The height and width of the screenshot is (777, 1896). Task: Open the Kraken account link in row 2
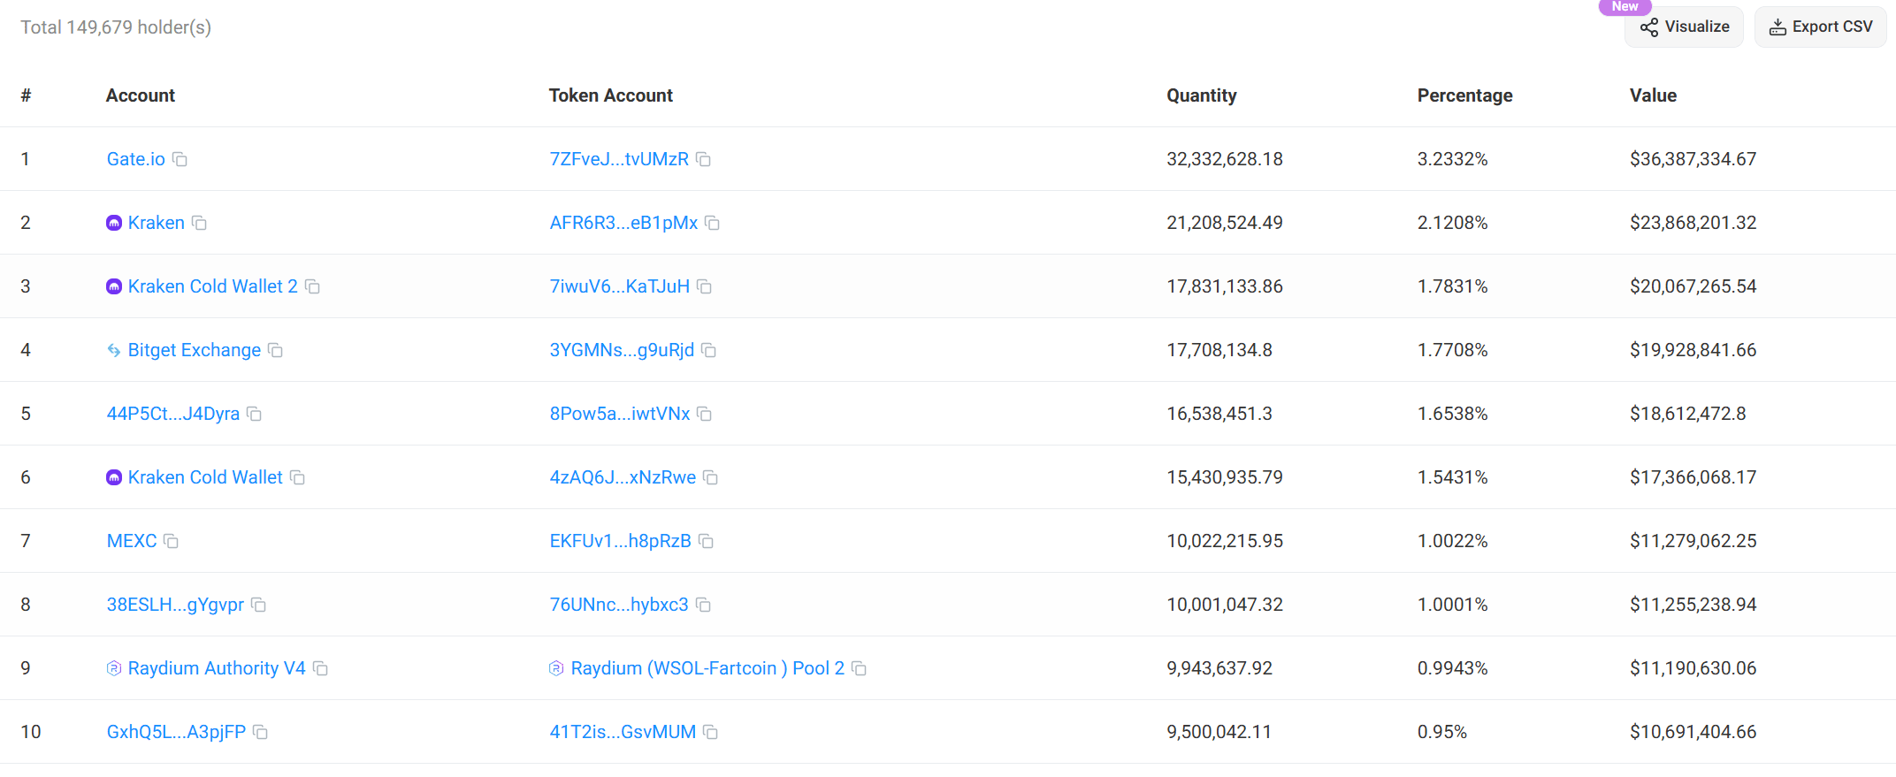click(x=157, y=223)
